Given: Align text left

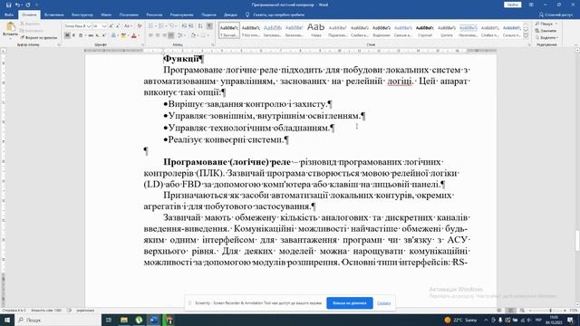Looking at the screenshot, I should tap(151, 35).
